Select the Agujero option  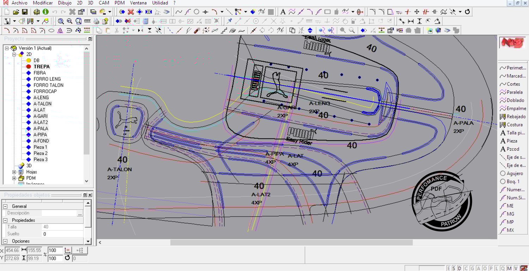click(512, 173)
